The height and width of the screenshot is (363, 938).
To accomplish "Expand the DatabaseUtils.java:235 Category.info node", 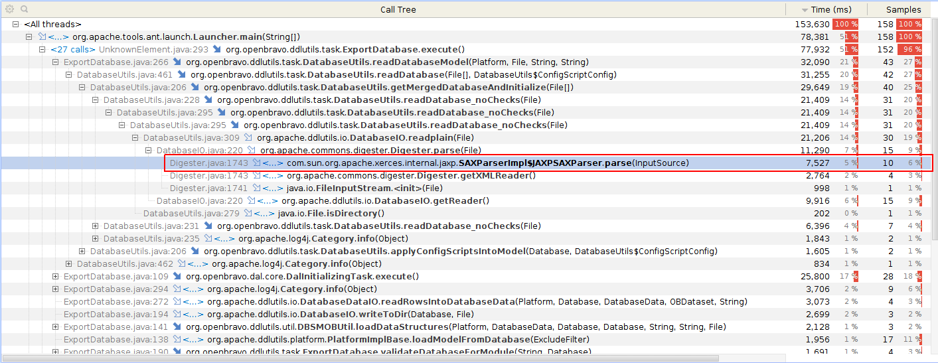I will click(96, 239).
